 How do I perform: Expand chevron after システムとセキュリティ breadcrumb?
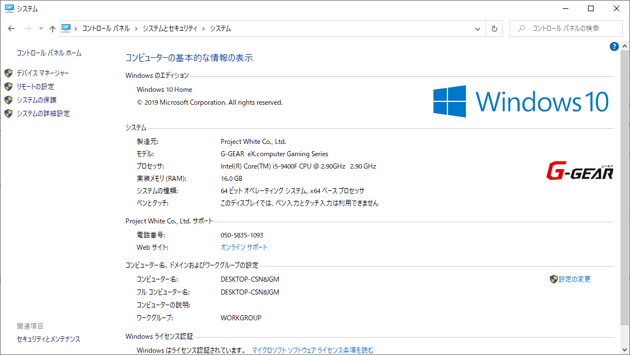coord(203,29)
